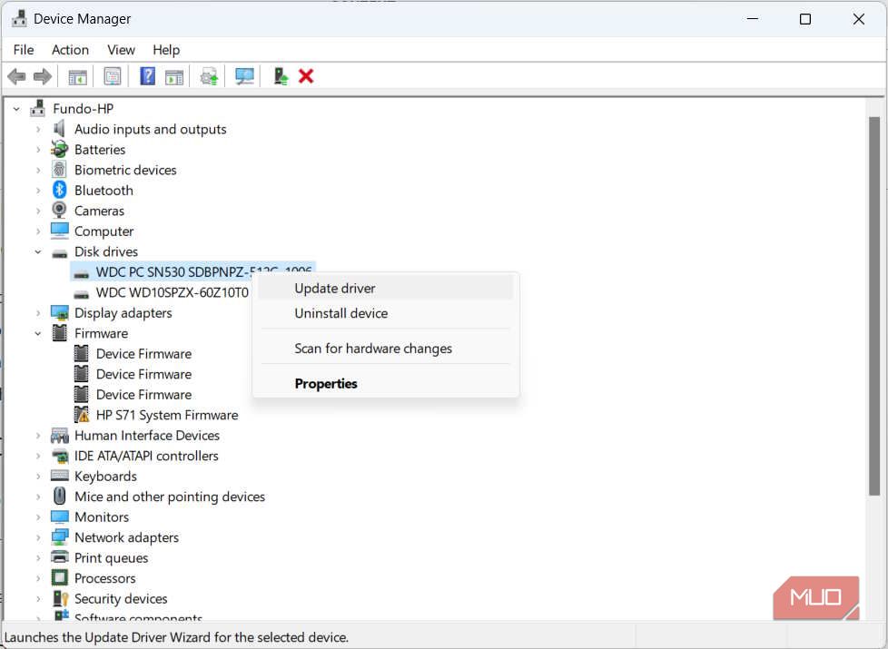Click the HP S71 System Firmware warning icon

click(x=82, y=415)
